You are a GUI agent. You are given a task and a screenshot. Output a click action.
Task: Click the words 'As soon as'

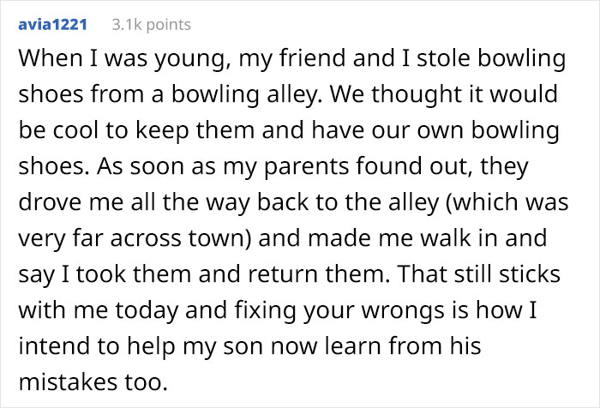click(156, 166)
